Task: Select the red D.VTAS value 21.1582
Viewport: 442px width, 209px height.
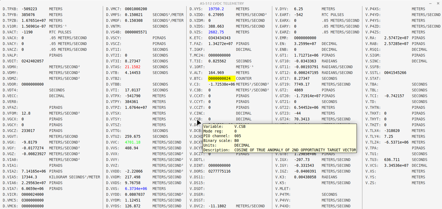Action: [x=132, y=67]
